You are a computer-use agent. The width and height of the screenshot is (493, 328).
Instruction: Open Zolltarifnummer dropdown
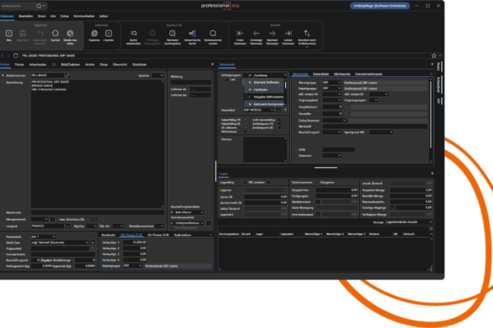point(334,121)
